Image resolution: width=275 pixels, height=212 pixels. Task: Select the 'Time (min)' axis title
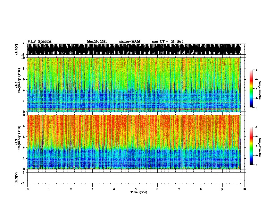pos(139,192)
